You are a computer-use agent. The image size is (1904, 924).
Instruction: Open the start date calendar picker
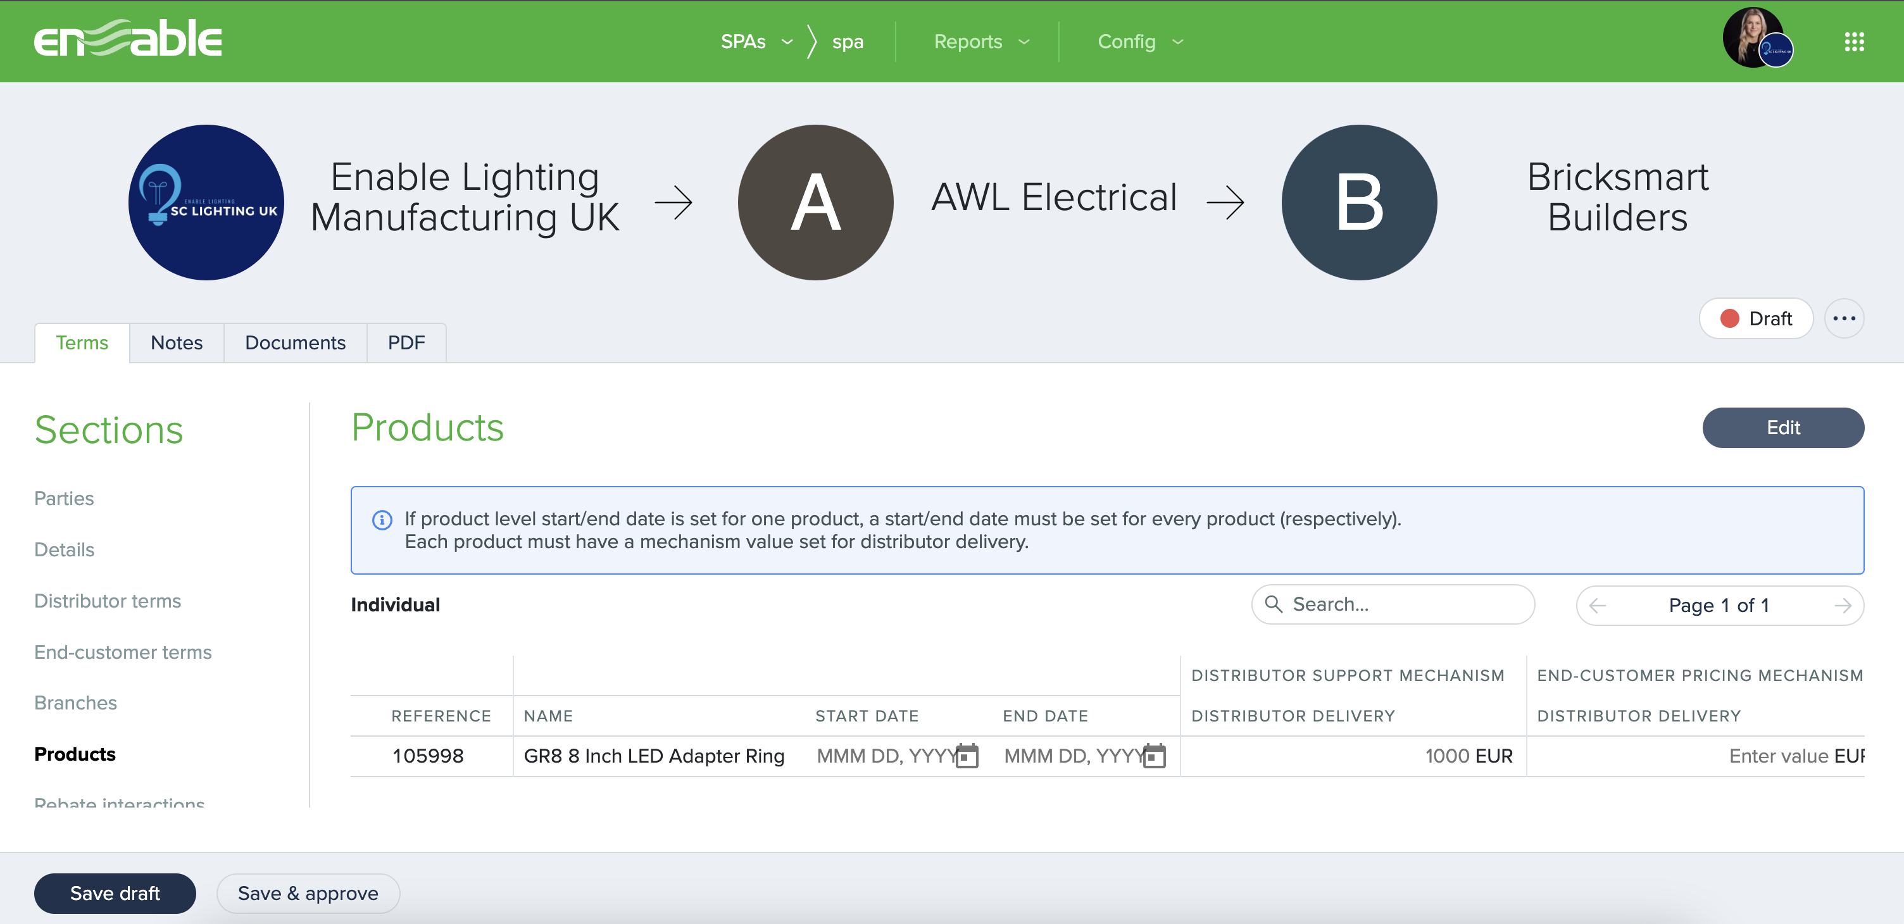pyautogui.click(x=967, y=756)
